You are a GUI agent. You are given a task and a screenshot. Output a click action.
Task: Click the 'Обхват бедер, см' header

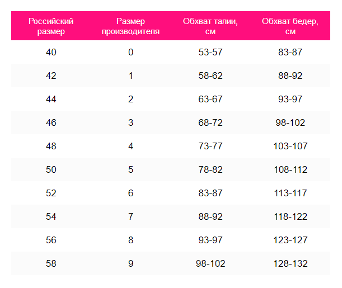coord(290,26)
